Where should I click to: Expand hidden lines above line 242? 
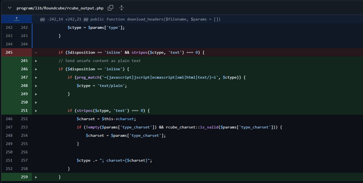pyautogui.click(x=17, y=19)
